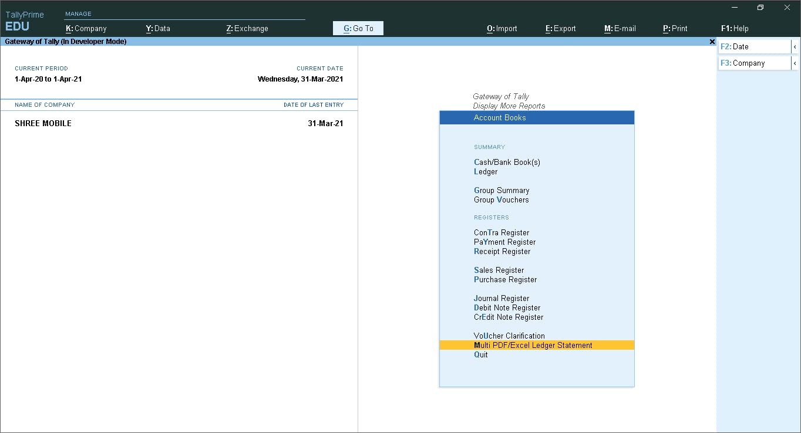
Task: Open the Data menu
Action: click(158, 28)
